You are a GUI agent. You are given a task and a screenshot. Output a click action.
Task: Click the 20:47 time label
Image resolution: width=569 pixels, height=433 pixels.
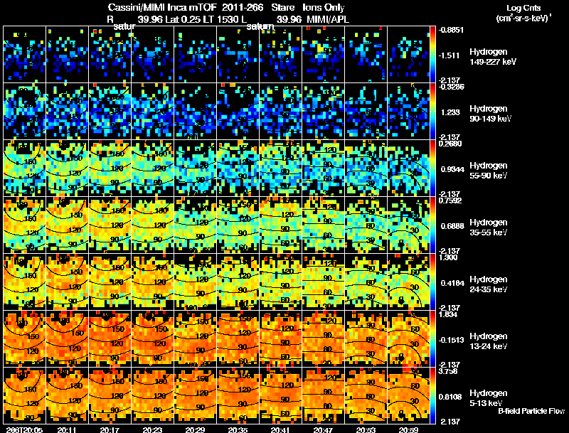click(323, 429)
